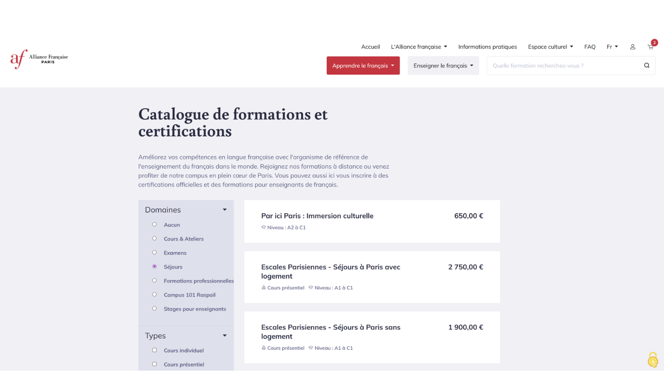This screenshot has width=664, height=371.
Task: Click the 2 750,00 € price
Action: [x=466, y=267]
